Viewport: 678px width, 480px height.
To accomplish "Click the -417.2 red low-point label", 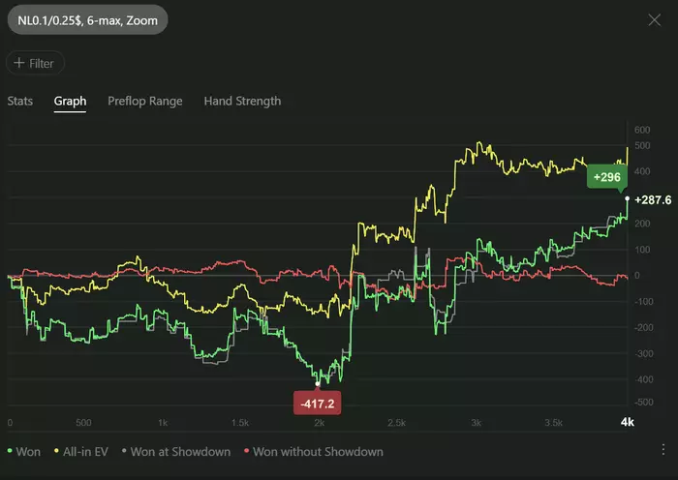I will (x=319, y=402).
